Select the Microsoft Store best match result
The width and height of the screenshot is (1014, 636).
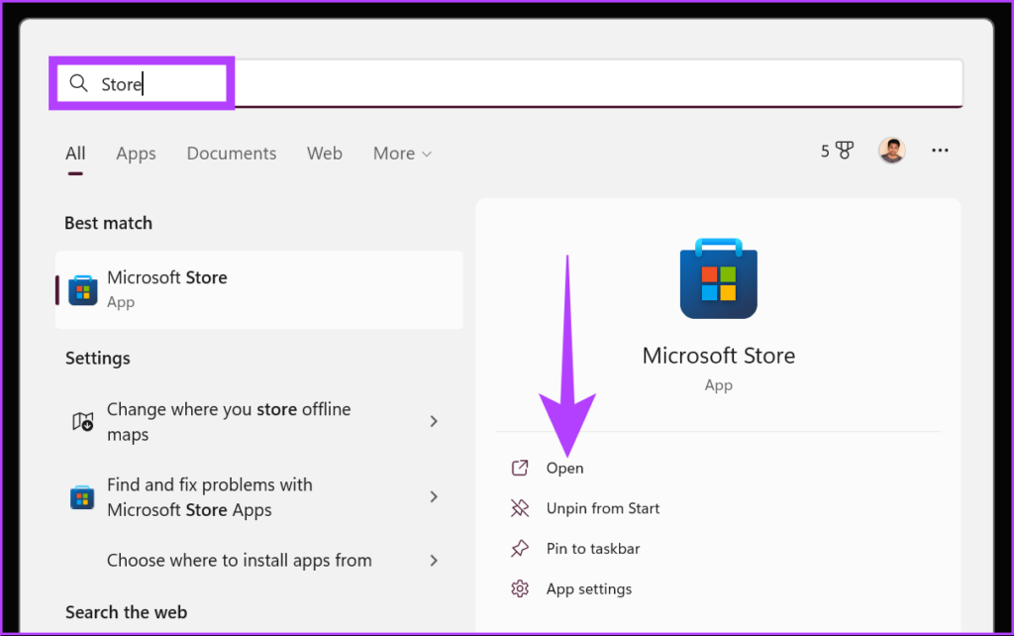click(x=259, y=289)
